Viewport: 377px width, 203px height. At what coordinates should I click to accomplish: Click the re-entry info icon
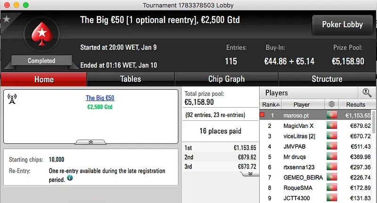(x=70, y=178)
